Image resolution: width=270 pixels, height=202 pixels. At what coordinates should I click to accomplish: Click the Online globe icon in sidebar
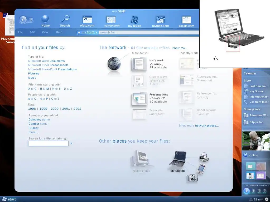(245, 155)
